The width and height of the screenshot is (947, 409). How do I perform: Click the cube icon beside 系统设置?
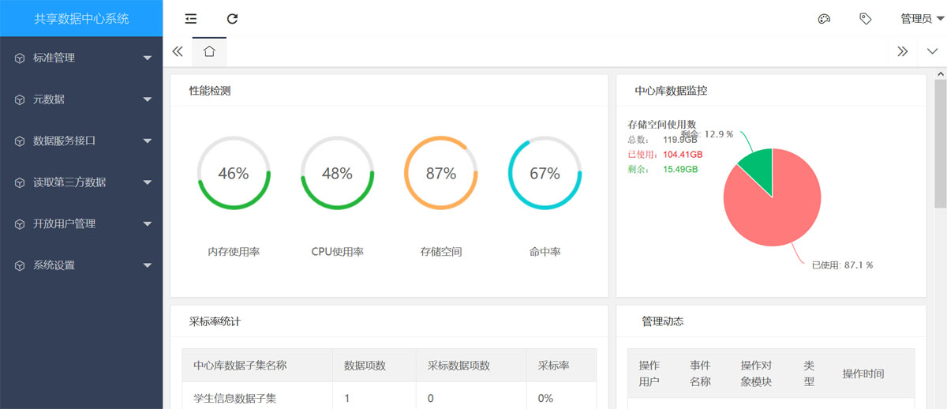pyautogui.click(x=20, y=265)
